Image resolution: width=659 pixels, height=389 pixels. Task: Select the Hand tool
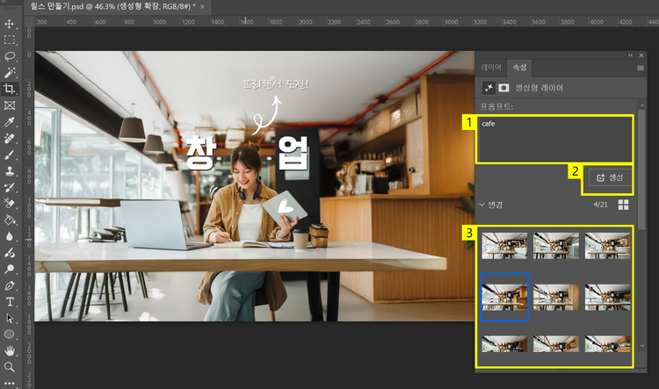(x=10, y=350)
